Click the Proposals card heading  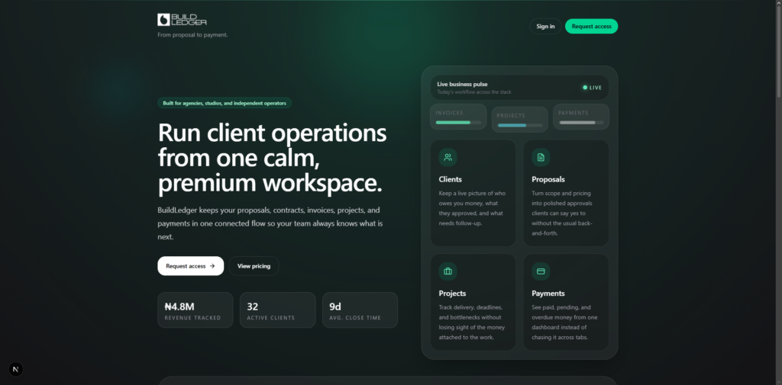click(548, 179)
